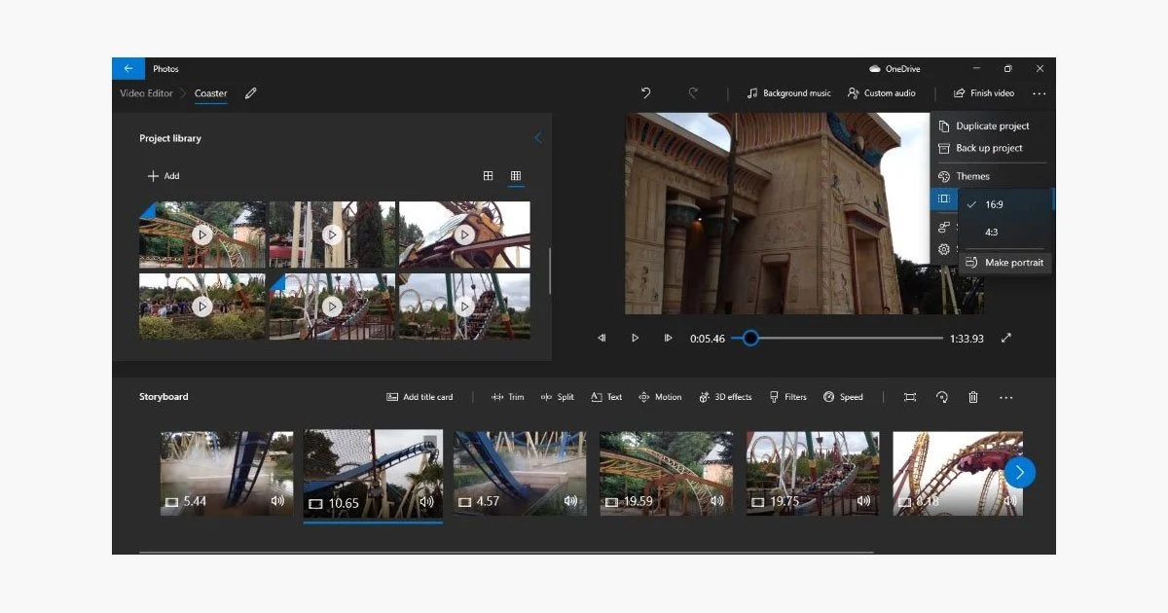This screenshot has width=1168, height=613.
Task: Click Finish video
Action: click(x=984, y=92)
